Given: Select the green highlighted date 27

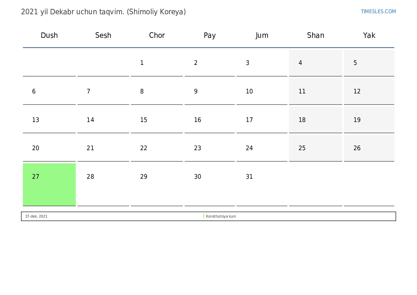Looking at the screenshot, I should pos(49,184).
